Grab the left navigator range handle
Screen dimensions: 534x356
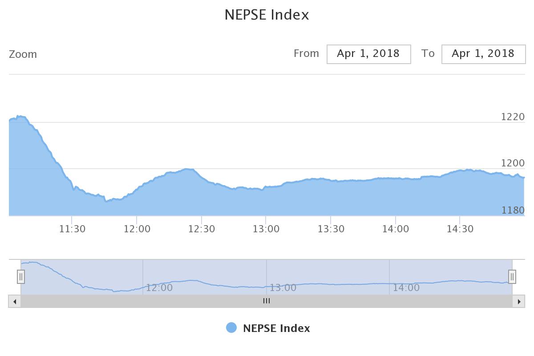tap(21, 277)
